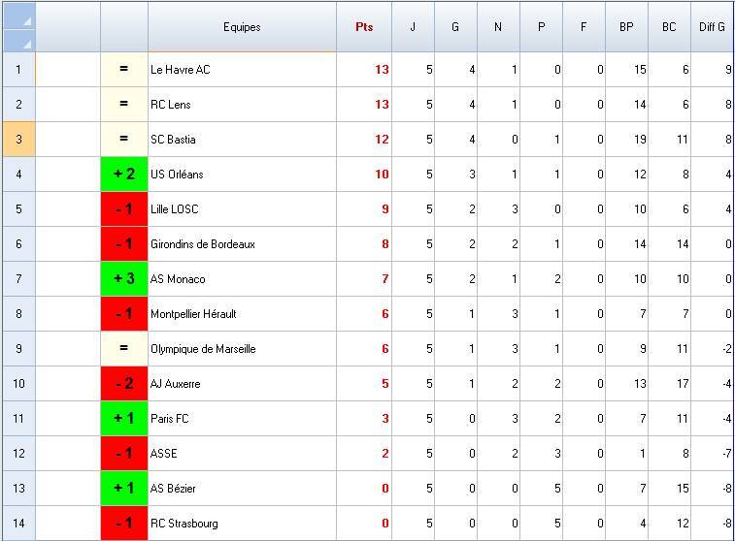This screenshot has height=541, width=735.
Task: Click the red -1 cell for Lille LOSC
Action: [x=123, y=209]
